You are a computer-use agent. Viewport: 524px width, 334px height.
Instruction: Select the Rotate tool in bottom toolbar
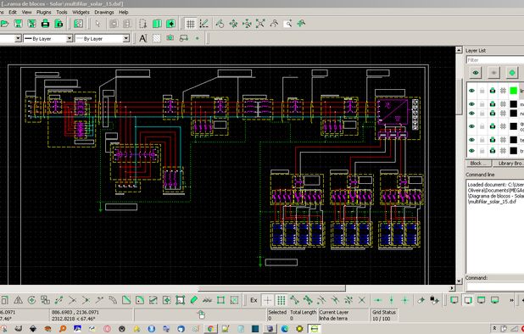31,300
